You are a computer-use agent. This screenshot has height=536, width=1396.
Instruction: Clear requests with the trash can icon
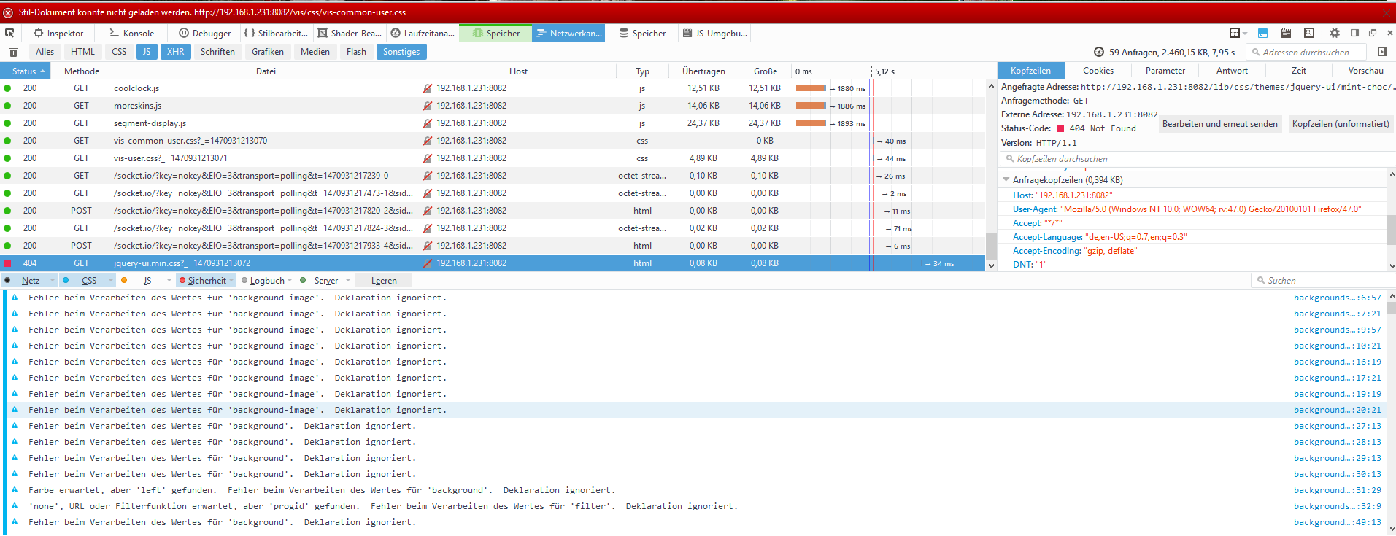tap(13, 52)
